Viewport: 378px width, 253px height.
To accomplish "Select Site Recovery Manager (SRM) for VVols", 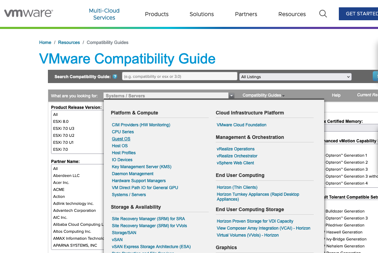I will click(149, 225).
